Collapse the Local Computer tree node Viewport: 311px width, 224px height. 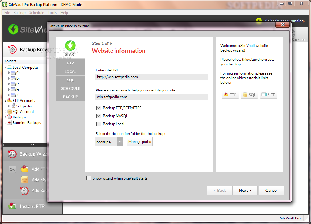pyautogui.click(x=6, y=68)
